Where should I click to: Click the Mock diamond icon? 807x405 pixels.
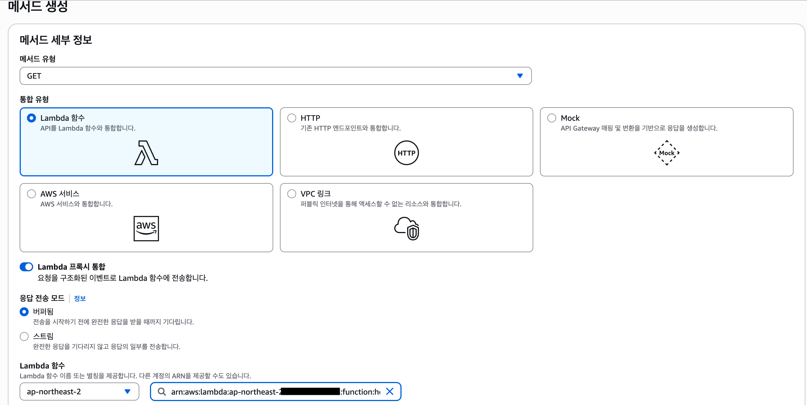tap(667, 153)
